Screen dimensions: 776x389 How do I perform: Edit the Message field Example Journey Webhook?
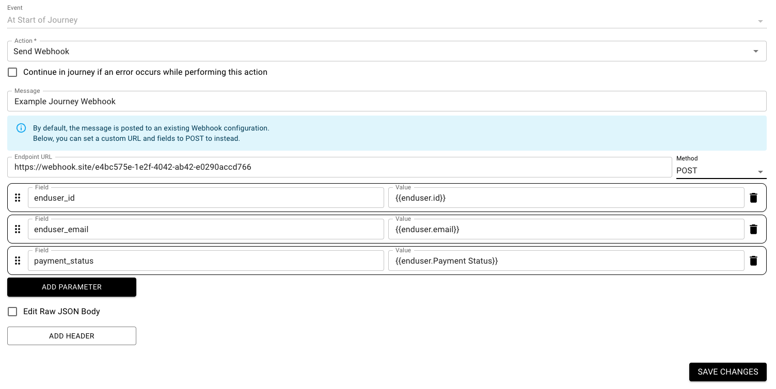coord(387,101)
